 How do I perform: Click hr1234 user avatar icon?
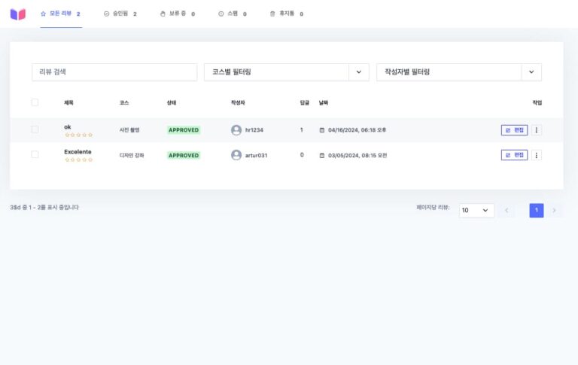click(x=236, y=130)
